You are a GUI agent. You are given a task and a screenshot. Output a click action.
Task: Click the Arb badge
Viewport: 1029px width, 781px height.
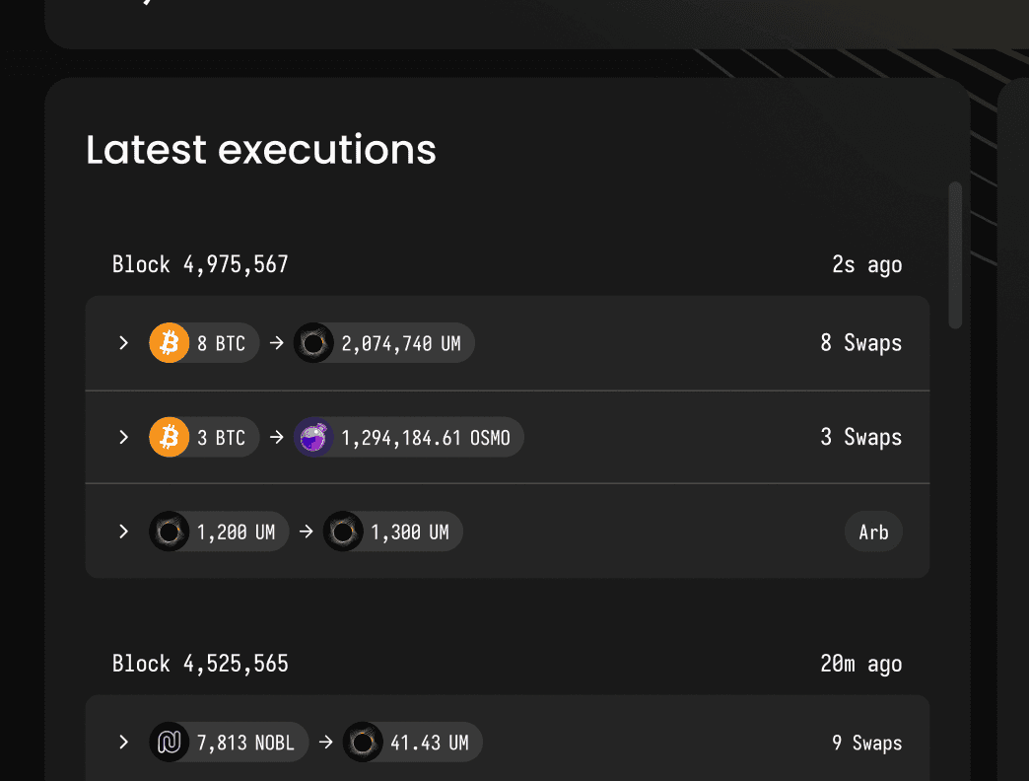(x=873, y=532)
